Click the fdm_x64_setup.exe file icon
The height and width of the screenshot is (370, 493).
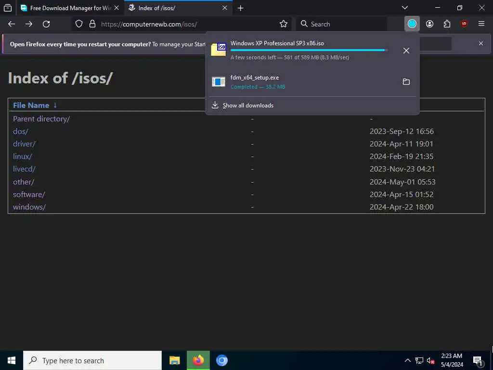coord(219,82)
